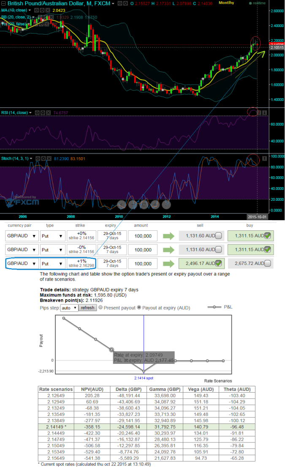285x467 pixels.
Task: Click the buy 2,675.72 AUD price box
Action: 250,264
